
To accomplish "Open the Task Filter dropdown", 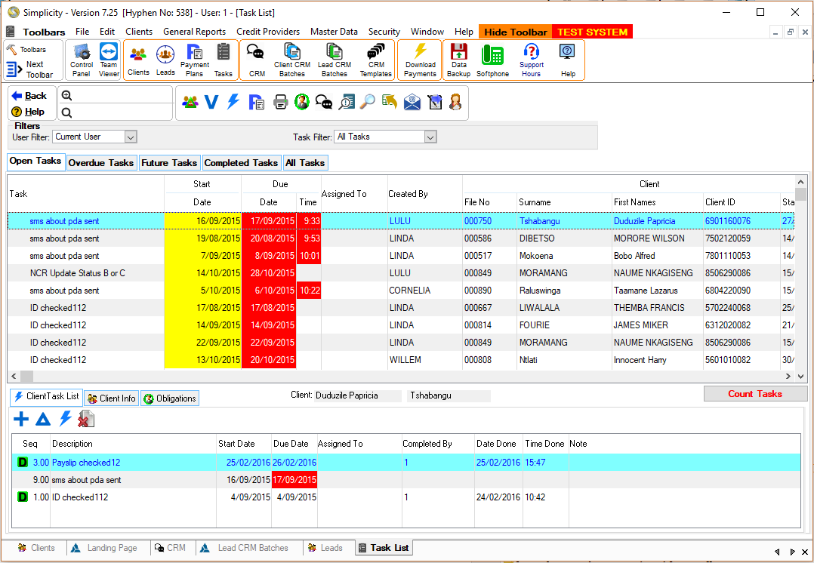I will coord(430,137).
